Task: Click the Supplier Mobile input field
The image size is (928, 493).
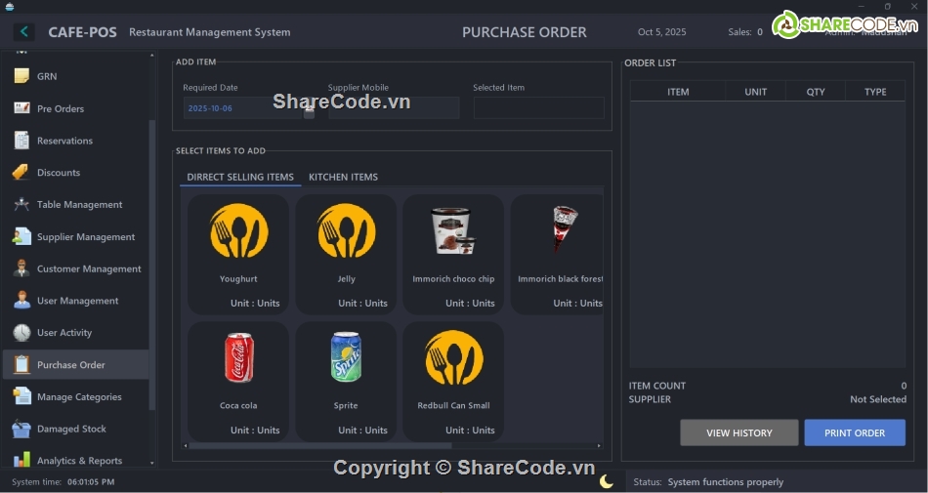Action: tap(394, 108)
